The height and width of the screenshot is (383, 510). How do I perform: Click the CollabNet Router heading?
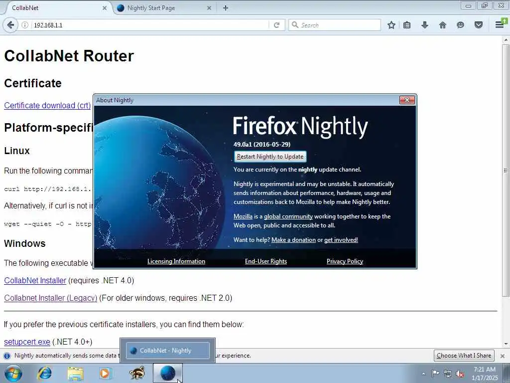(69, 56)
